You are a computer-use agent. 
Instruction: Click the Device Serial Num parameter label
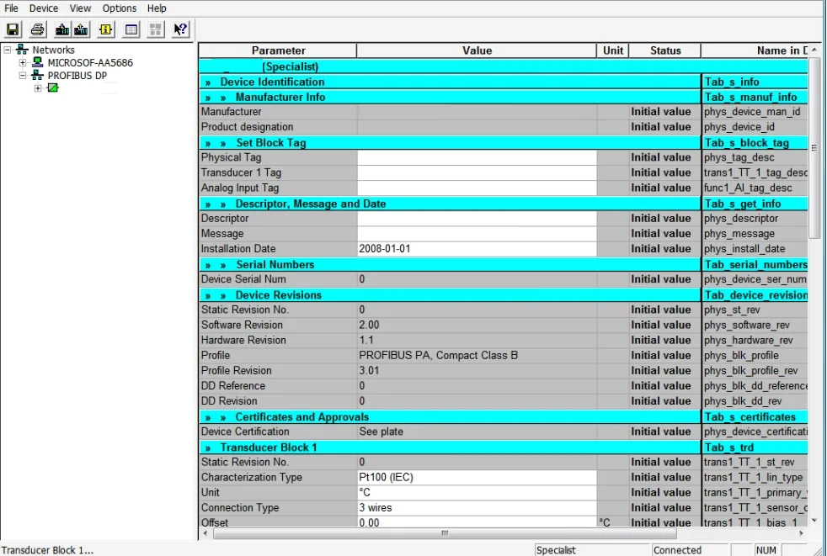tap(243, 279)
